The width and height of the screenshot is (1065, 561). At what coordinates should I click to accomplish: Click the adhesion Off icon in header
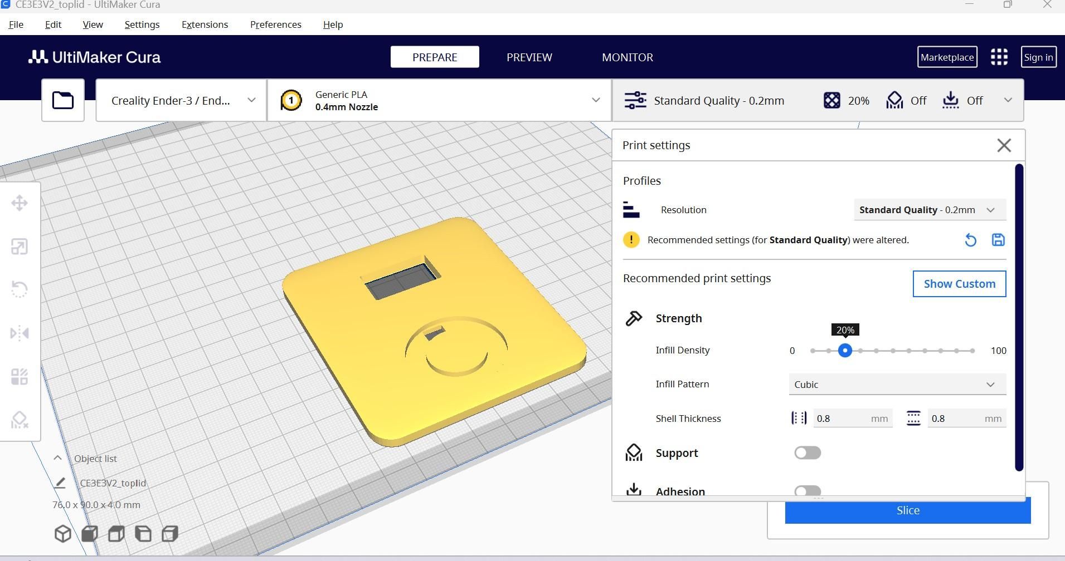coord(950,101)
